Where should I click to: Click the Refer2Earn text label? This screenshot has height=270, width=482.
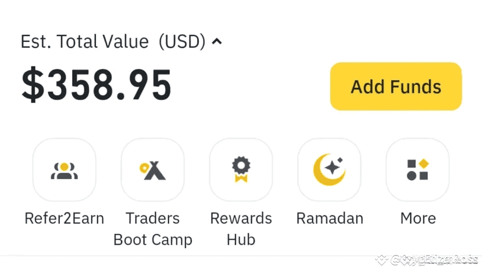[x=64, y=218]
